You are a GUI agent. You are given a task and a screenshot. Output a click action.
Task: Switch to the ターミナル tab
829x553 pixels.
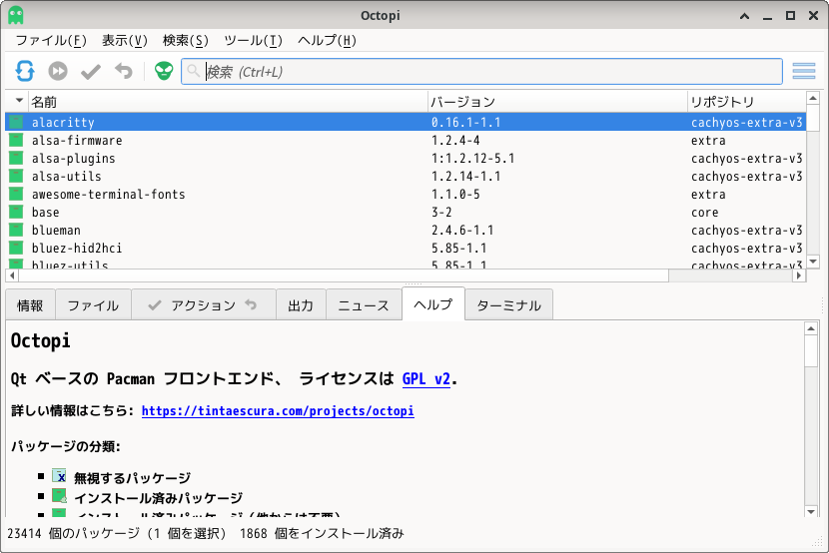pos(508,304)
